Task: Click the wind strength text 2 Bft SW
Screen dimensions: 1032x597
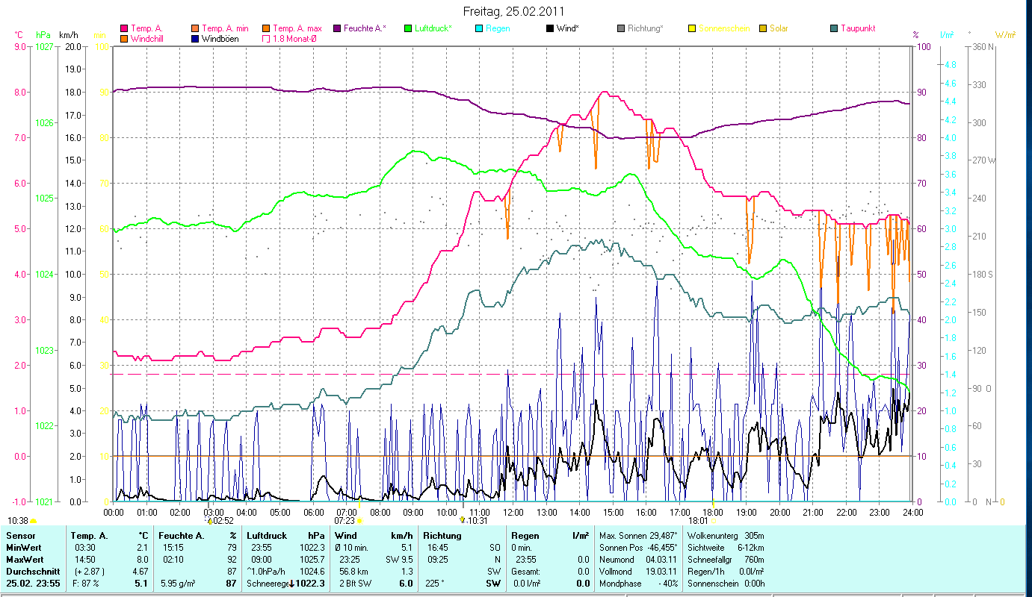Action: tap(355, 584)
